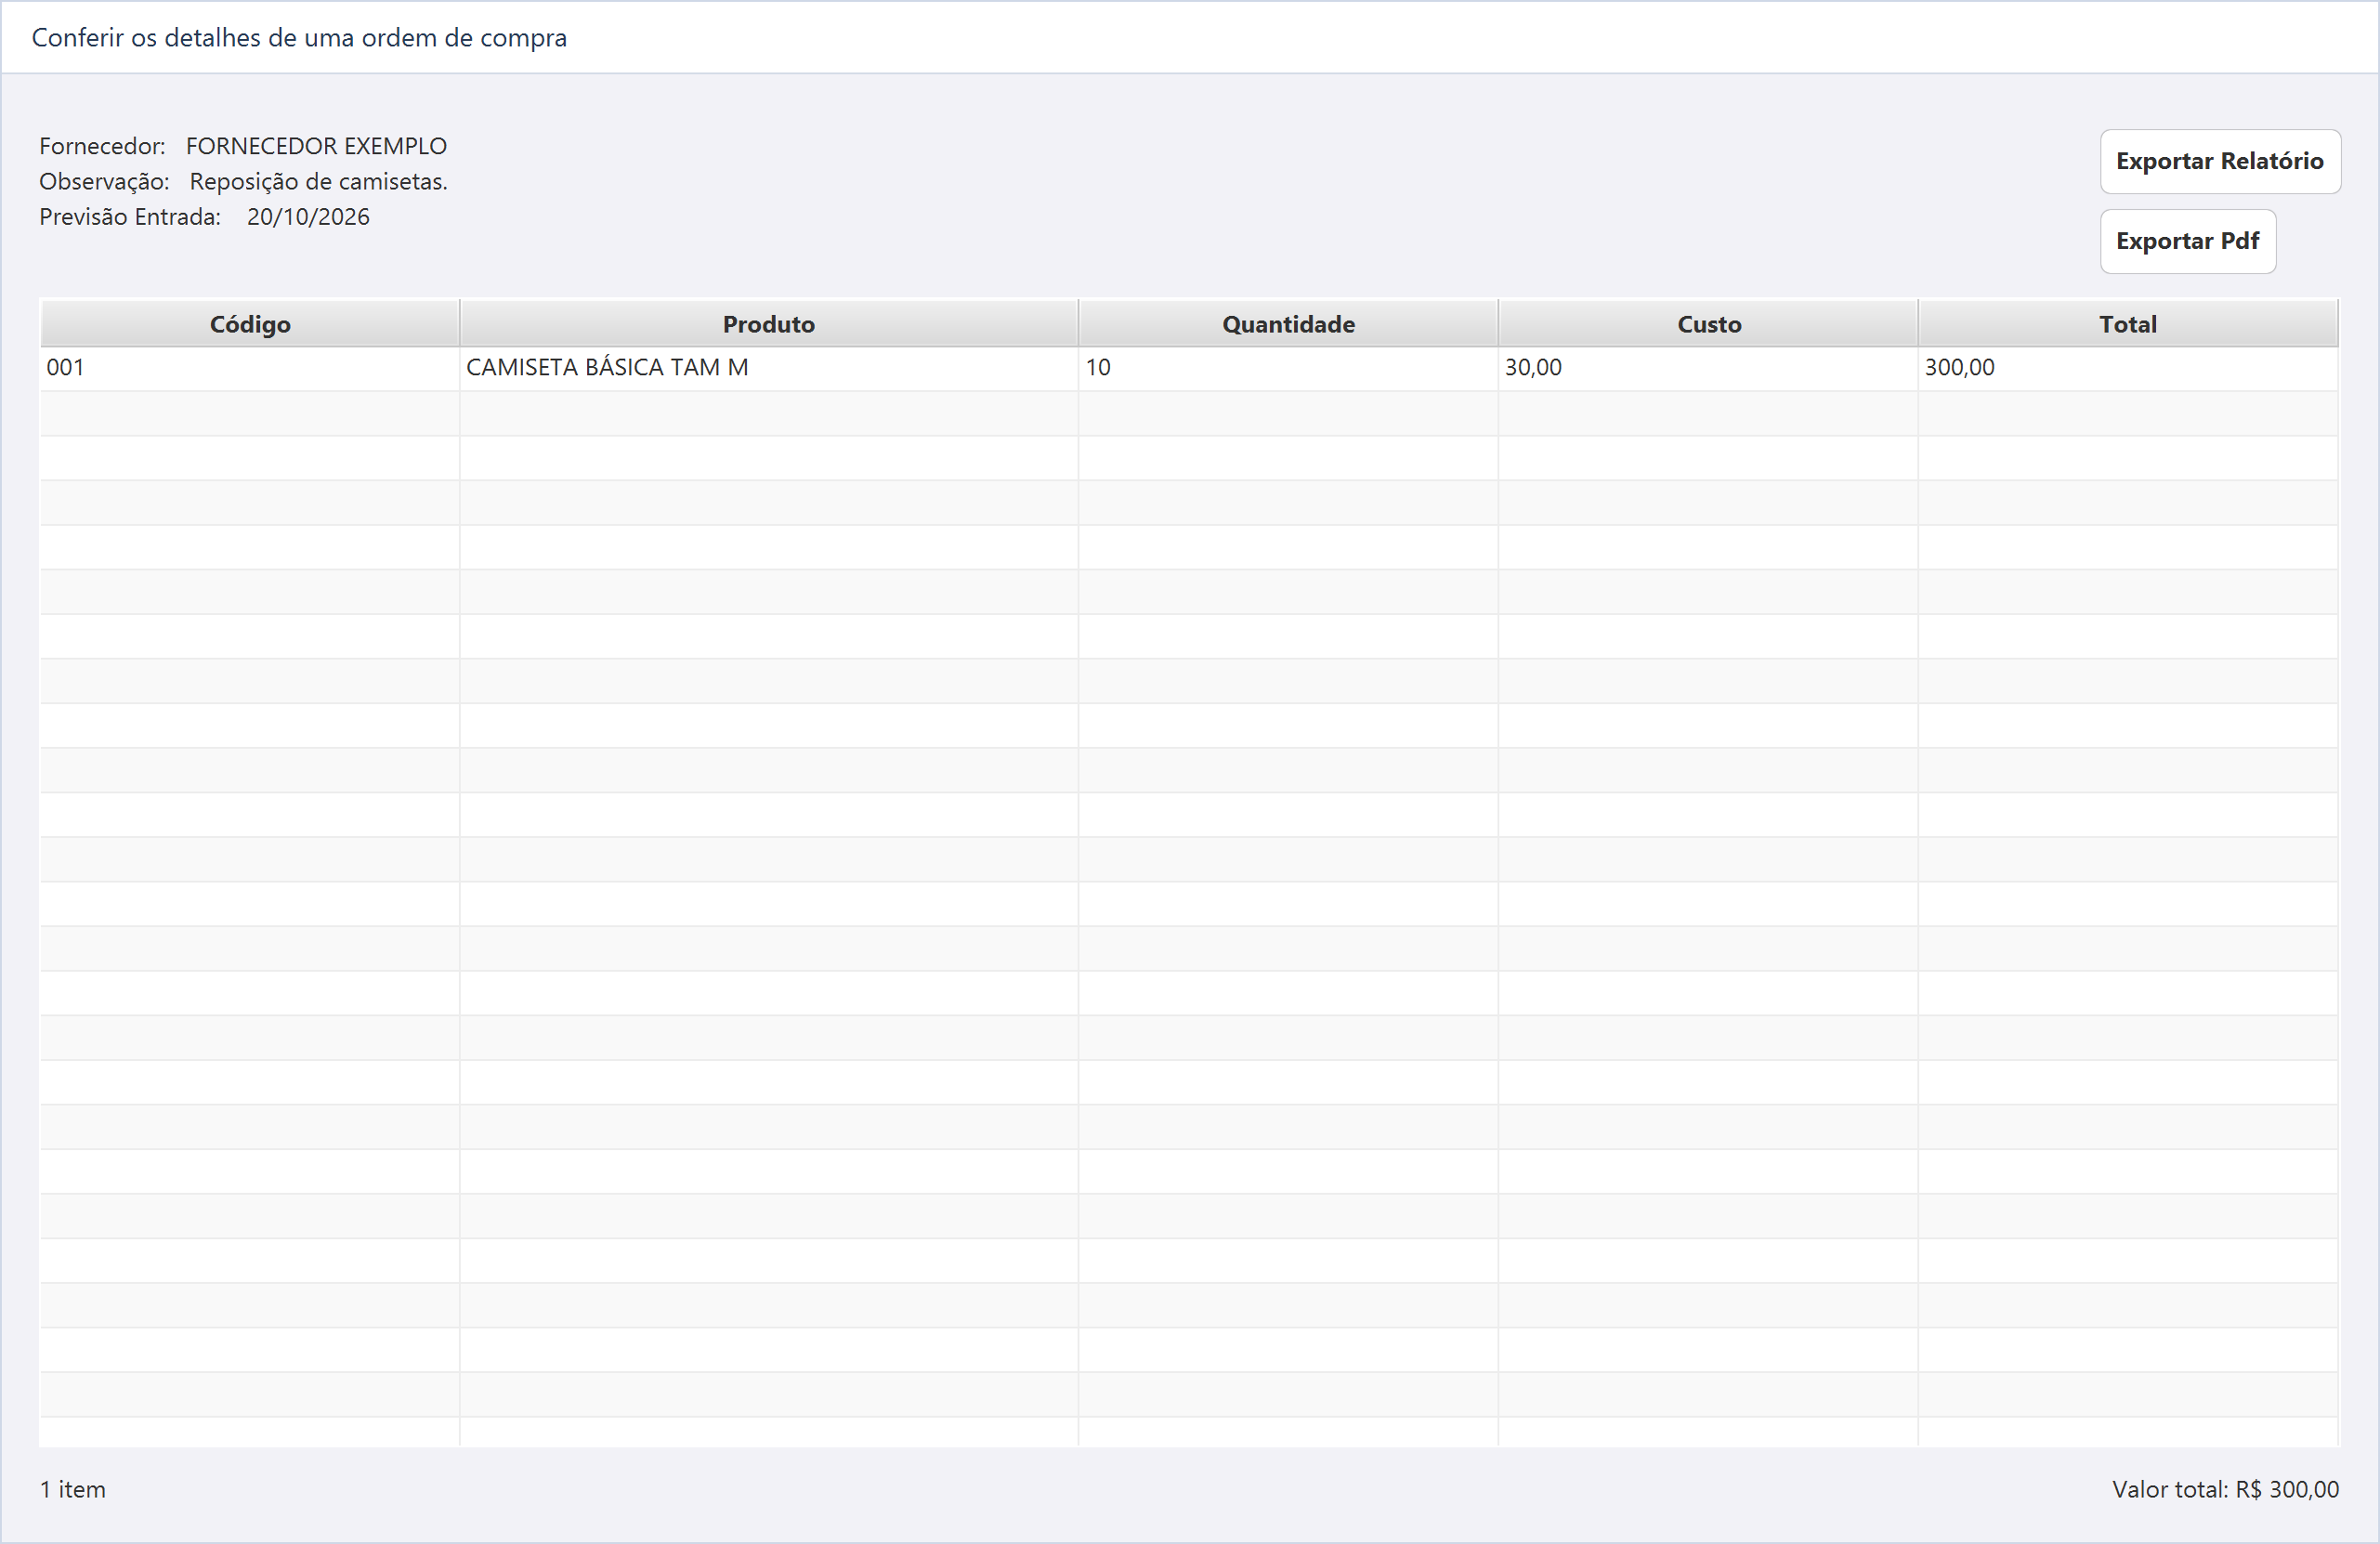Image resolution: width=2380 pixels, height=1544 pixels.
Task: Click the Previsão Entrada: label
Action: click(130, 217)
